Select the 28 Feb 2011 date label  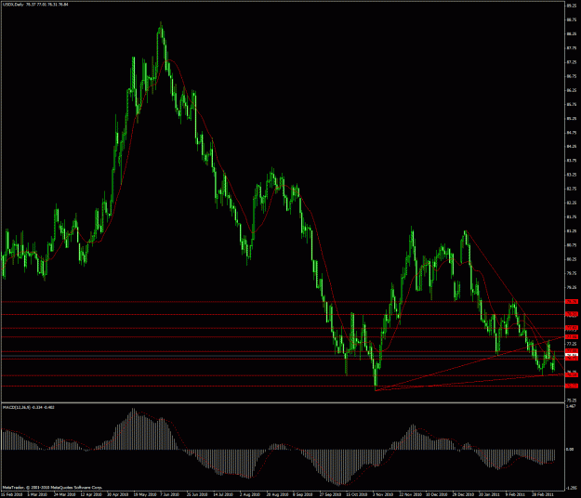[543, 494]
